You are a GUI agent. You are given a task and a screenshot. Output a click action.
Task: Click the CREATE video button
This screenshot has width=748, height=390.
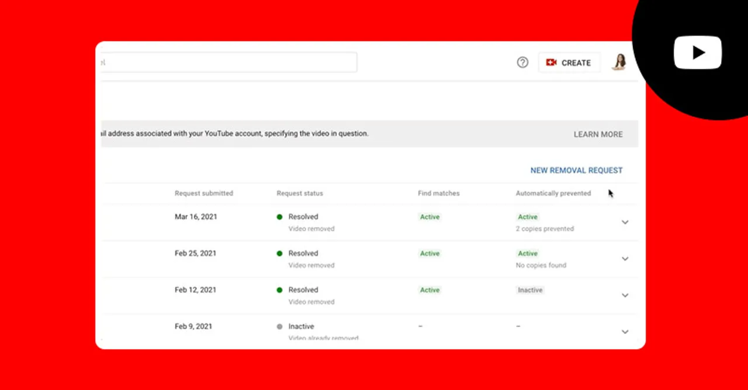pyautogui.click(x=569, y=62)
